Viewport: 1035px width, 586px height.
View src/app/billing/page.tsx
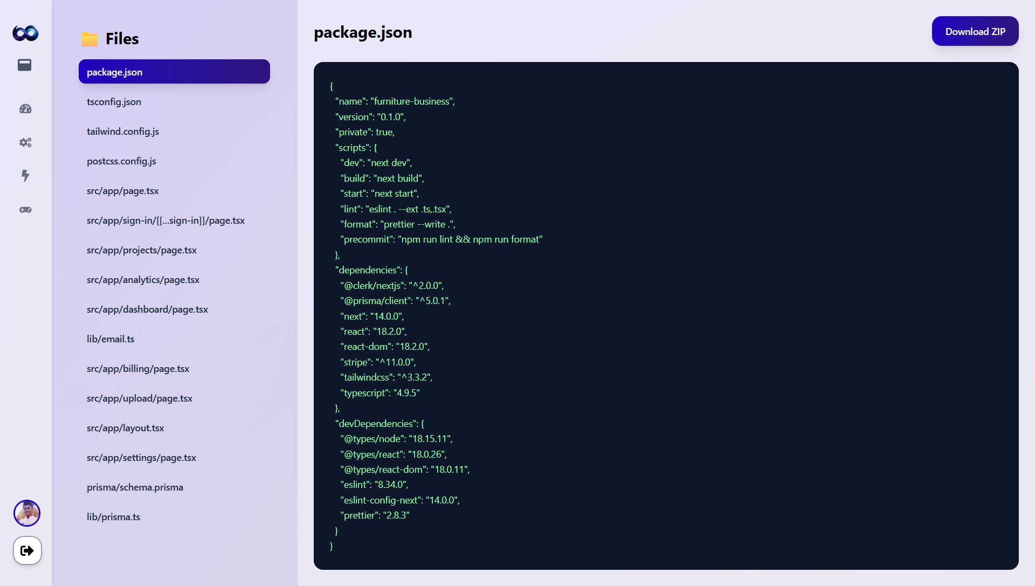(x=138, y=369)
